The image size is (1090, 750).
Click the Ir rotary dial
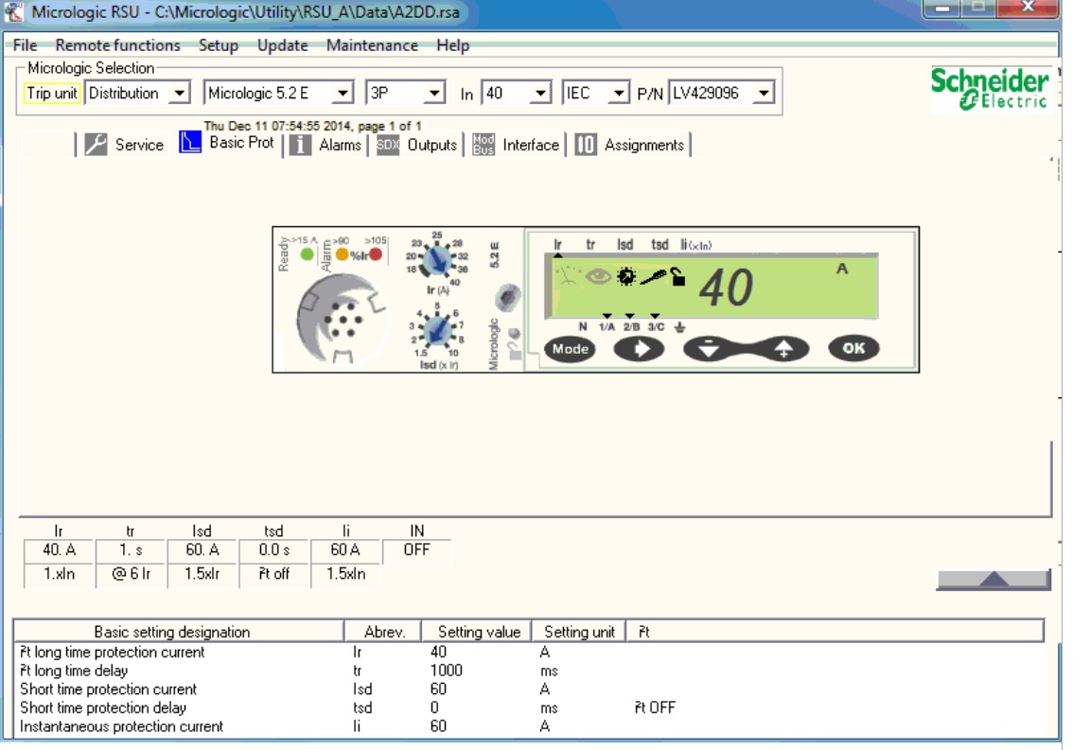pos(435,256)
